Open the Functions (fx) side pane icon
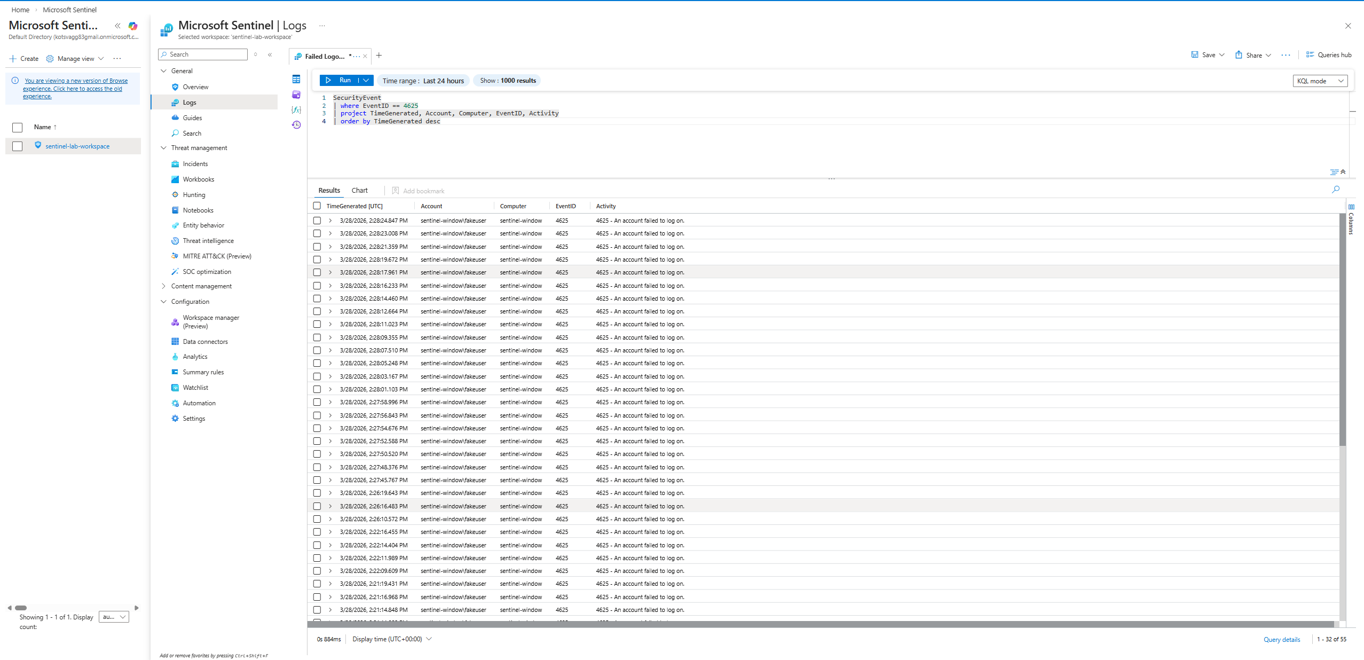1364x660 pixels. tap(296, 109)
